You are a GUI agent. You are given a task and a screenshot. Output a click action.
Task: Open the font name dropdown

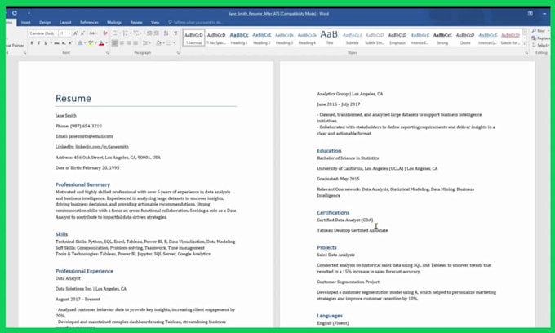[x=56, y=33]
